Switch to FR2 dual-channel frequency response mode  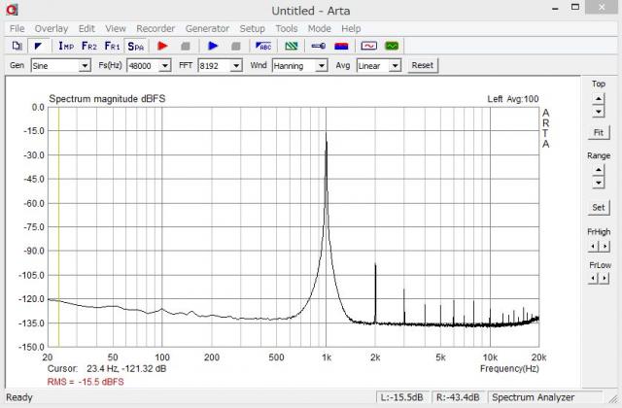pos(89,46)
